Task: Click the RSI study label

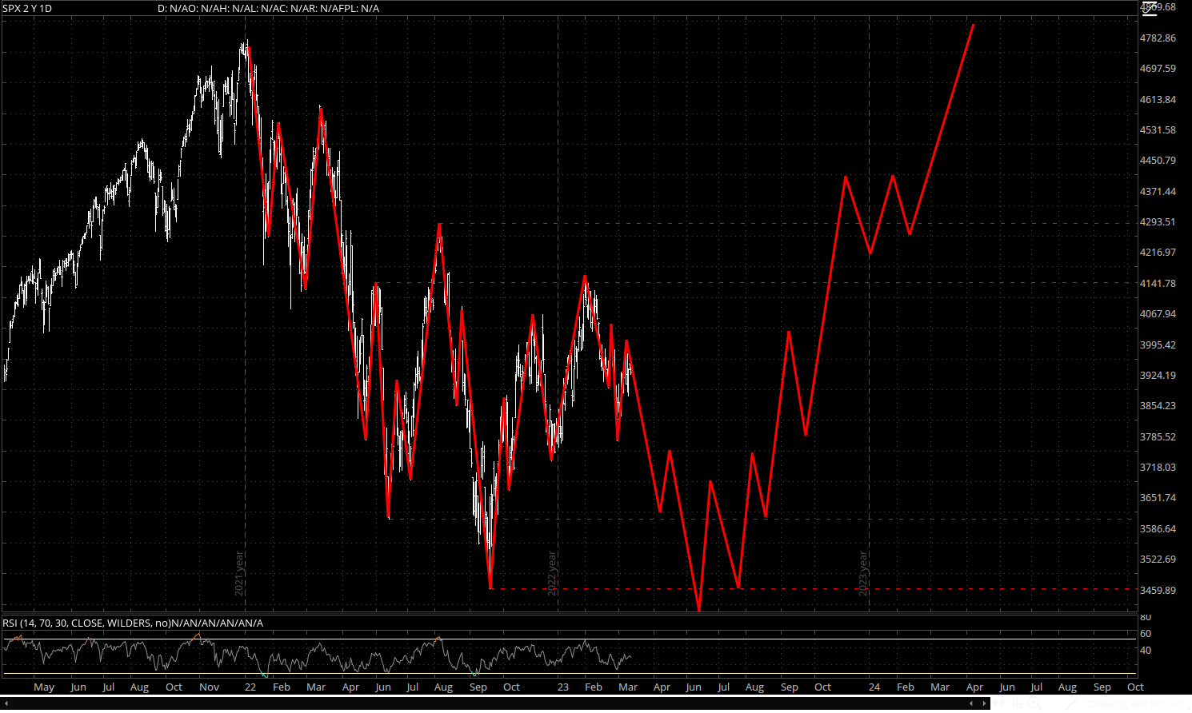Action: [x=133, y=623]
